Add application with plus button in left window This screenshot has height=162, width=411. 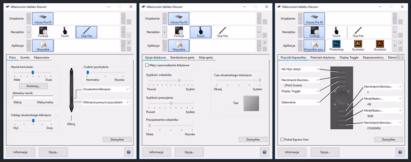coord(129,42)
